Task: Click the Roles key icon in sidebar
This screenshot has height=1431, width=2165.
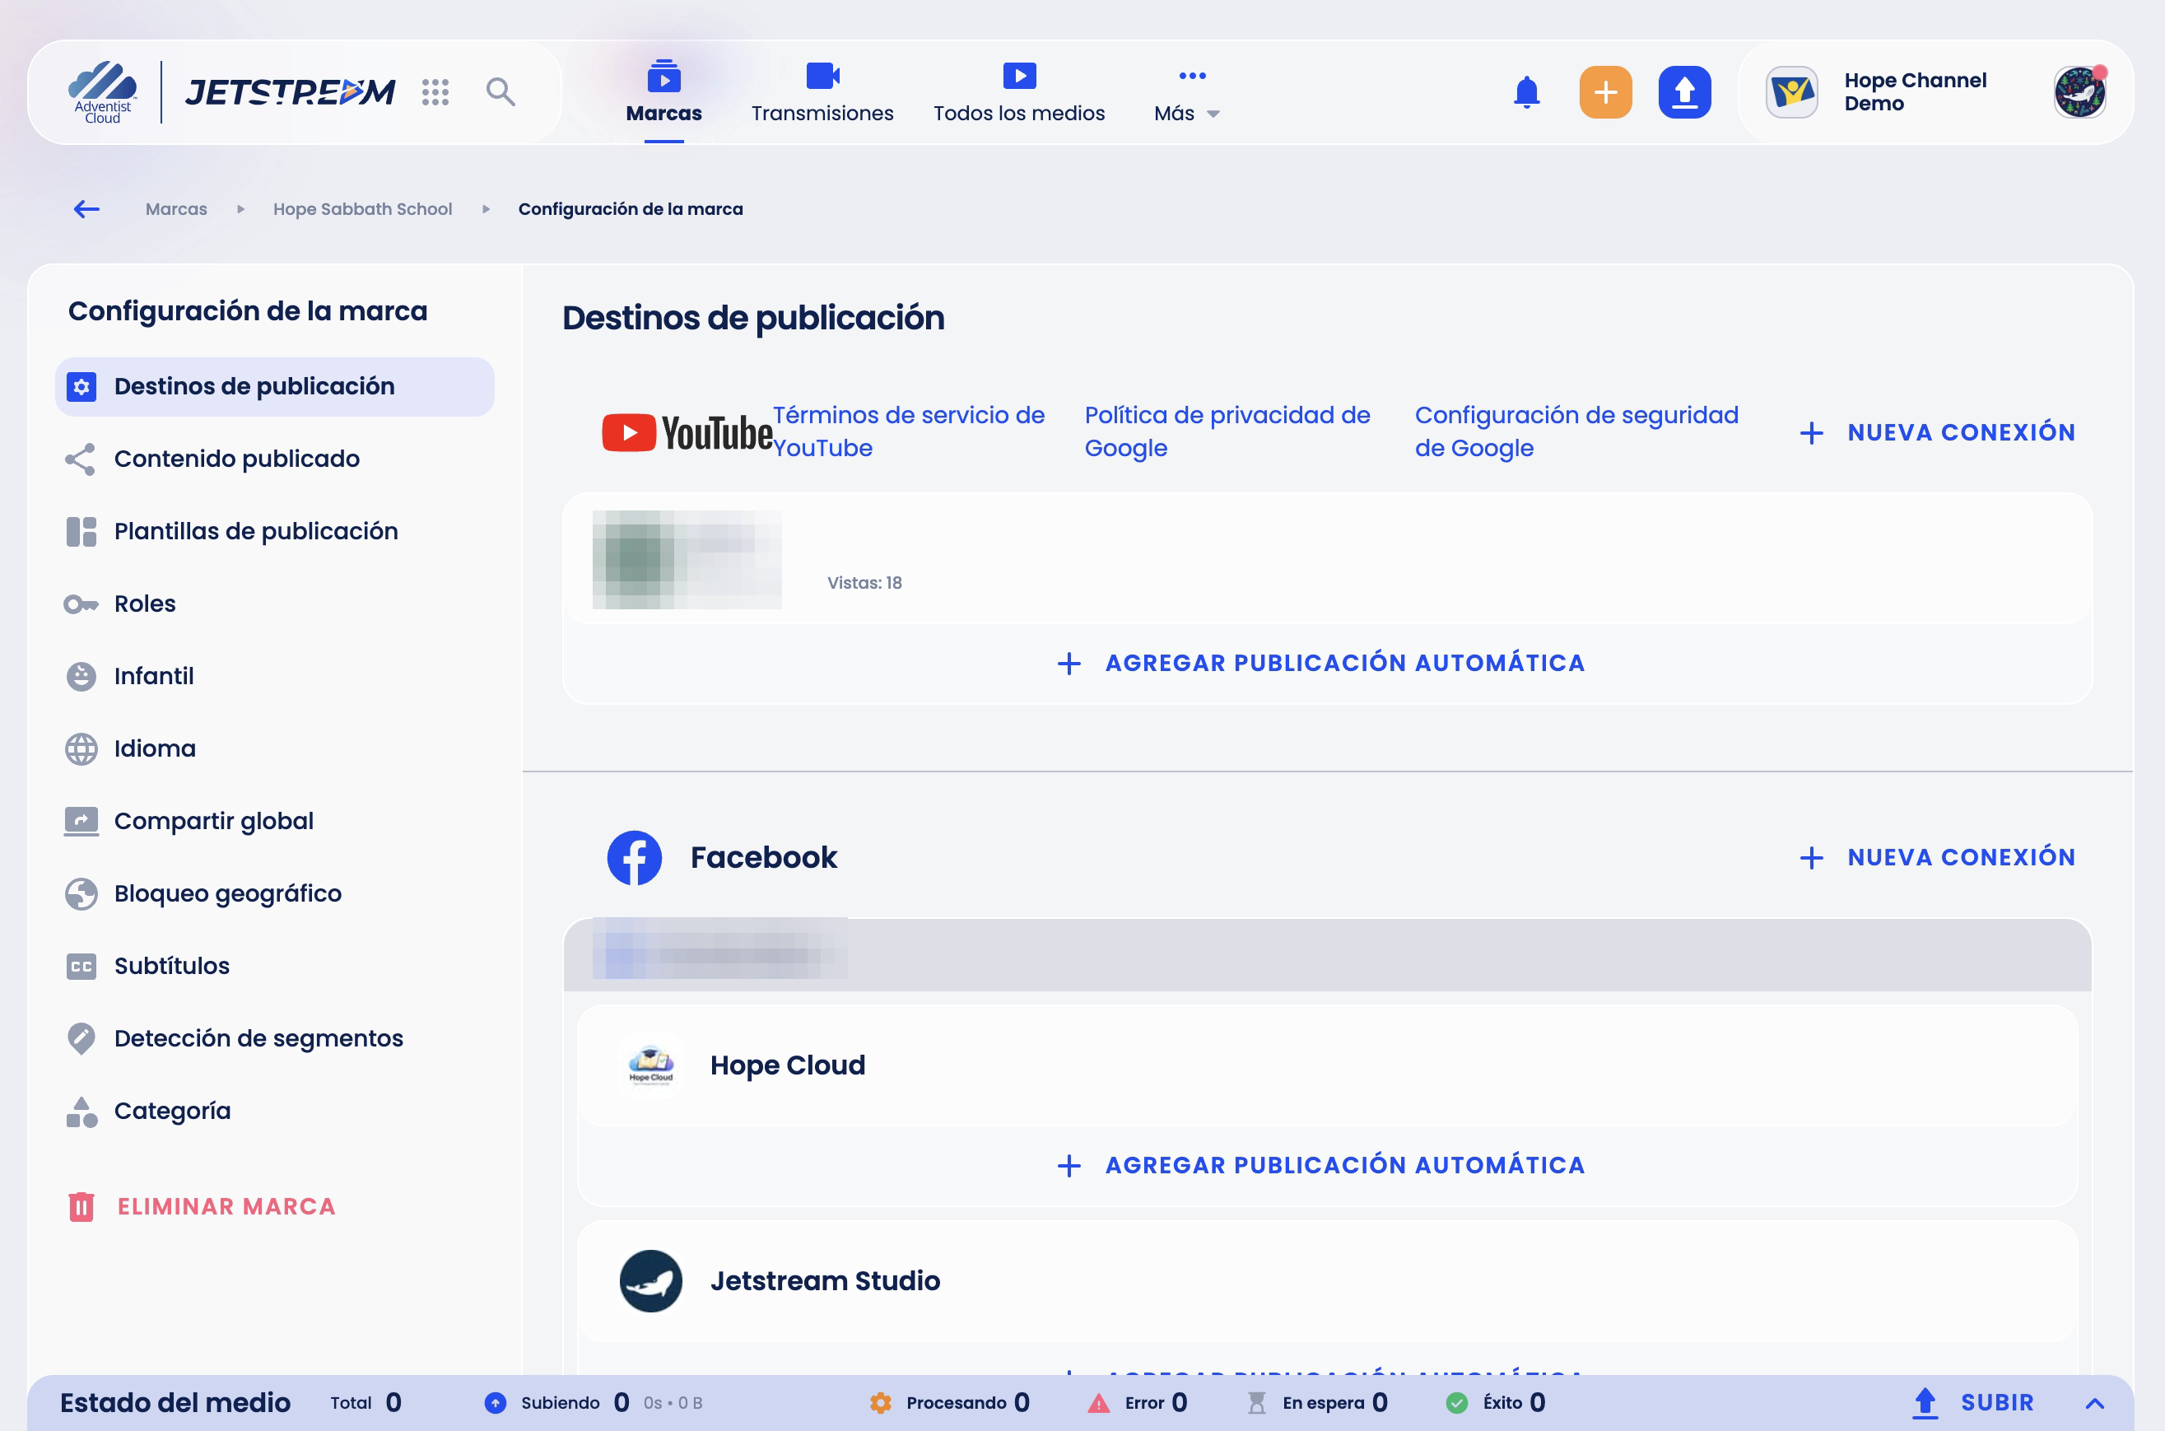Action: (81, 604)
